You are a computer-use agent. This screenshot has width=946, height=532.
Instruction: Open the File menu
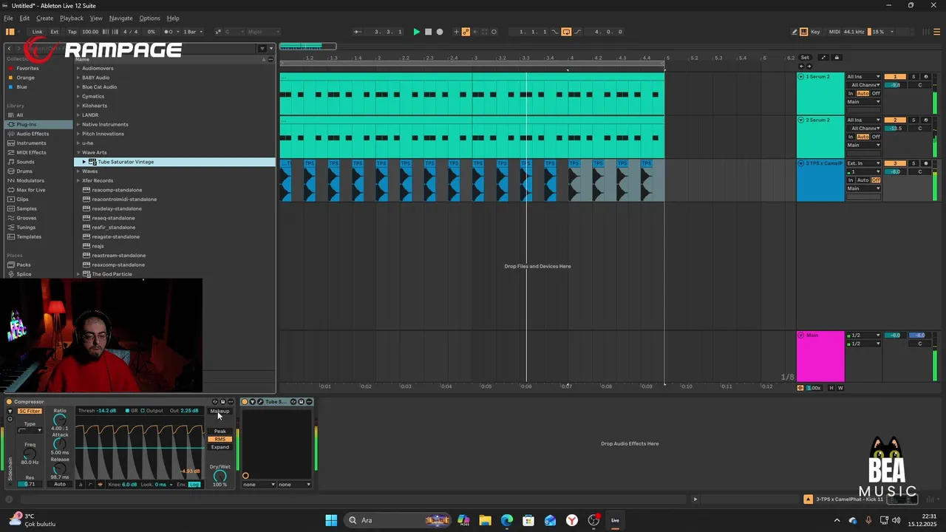click(x=8, y=18)
